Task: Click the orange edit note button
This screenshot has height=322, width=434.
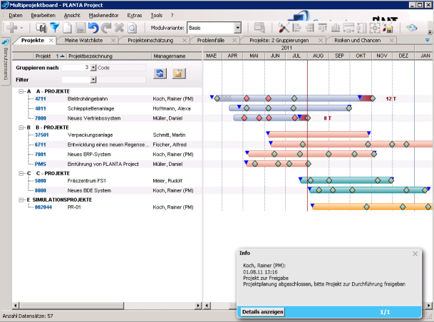Action: [179, 73]
